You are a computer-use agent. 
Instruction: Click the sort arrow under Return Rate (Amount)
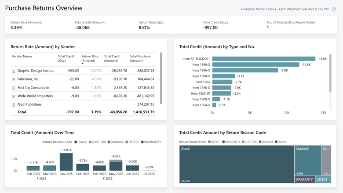(x=83, y=63)
